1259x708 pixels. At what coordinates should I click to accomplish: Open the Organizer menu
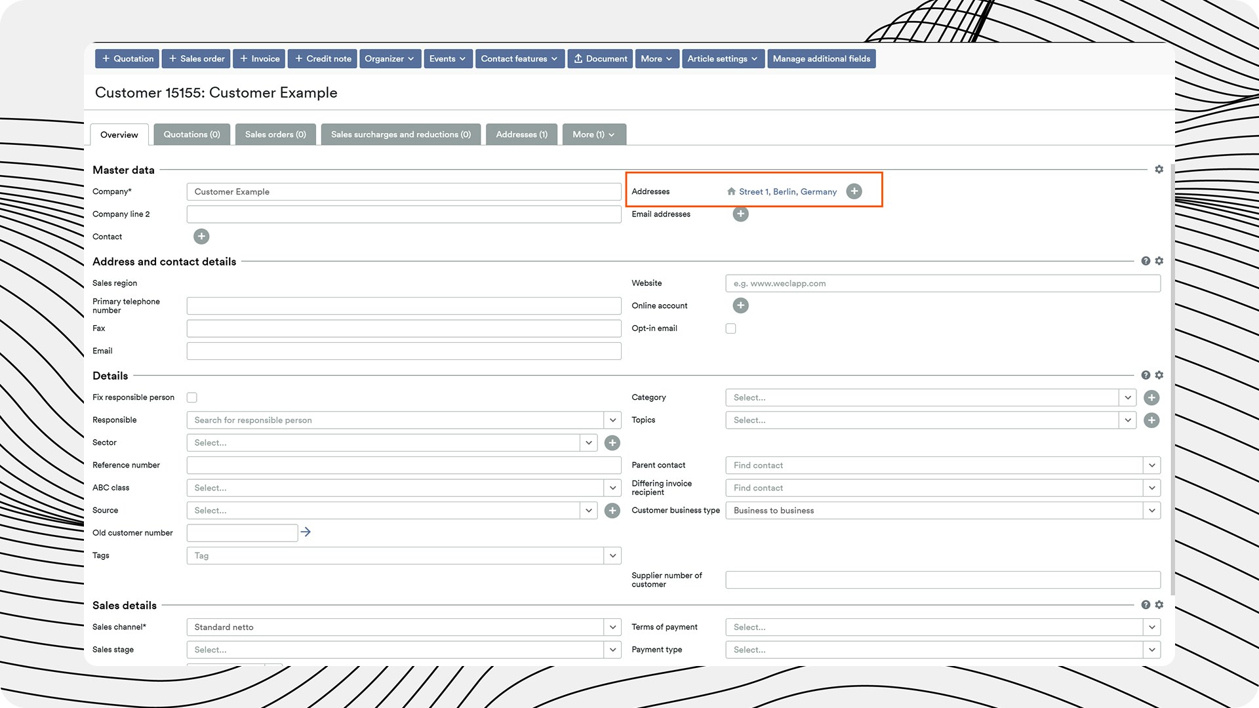(390, 59)
